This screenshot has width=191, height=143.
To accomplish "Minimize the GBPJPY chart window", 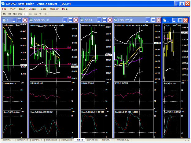I will pos(99,20).
